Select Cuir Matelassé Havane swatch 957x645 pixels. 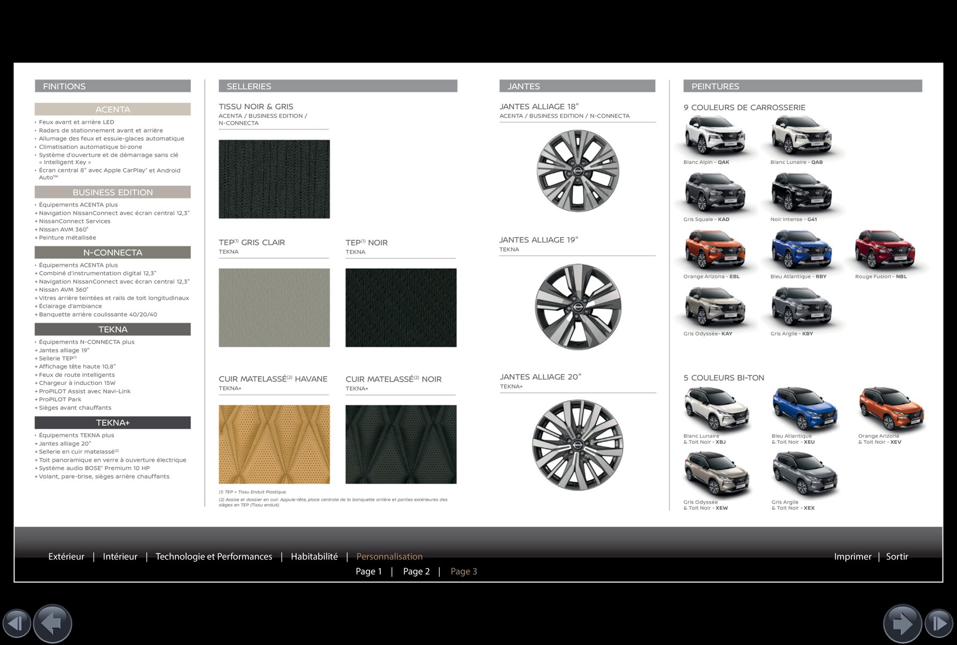tap(274, 445)
